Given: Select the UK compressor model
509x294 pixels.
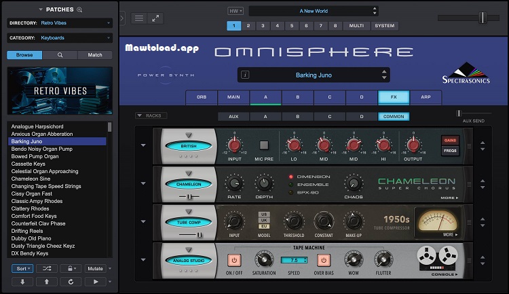Looking at the screenshot, I should pos(264,220).
